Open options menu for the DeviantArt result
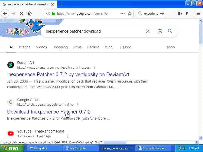The image size is (203, 152). click(95, 67)
